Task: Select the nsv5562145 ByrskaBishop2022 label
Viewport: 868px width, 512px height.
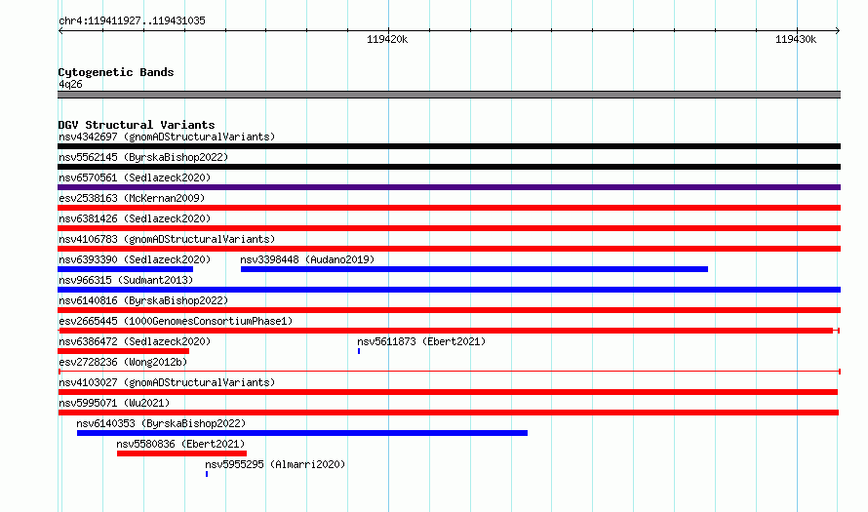Action: click(143, 157)
